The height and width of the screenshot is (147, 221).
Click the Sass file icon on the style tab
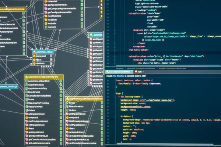click(136, 72)
